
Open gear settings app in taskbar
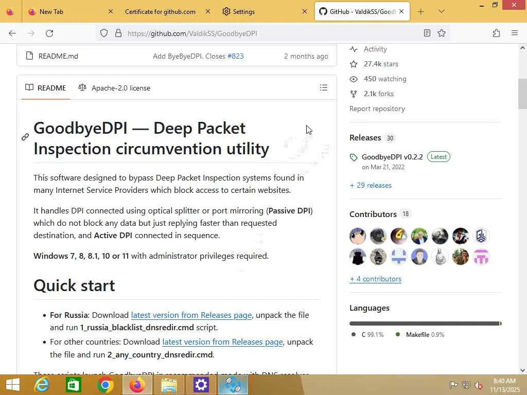(201, 385)
